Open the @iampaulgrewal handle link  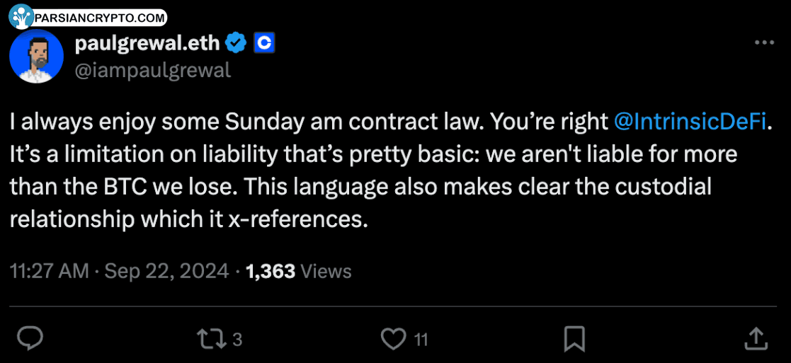click(152, 70)
